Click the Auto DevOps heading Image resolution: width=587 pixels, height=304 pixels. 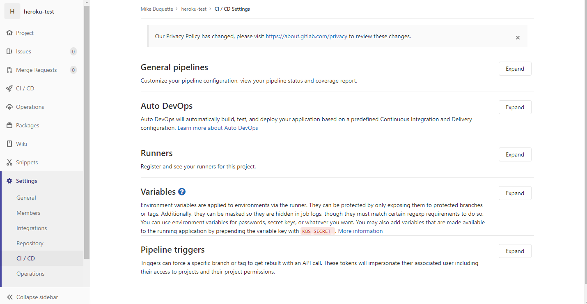point(167,106)
